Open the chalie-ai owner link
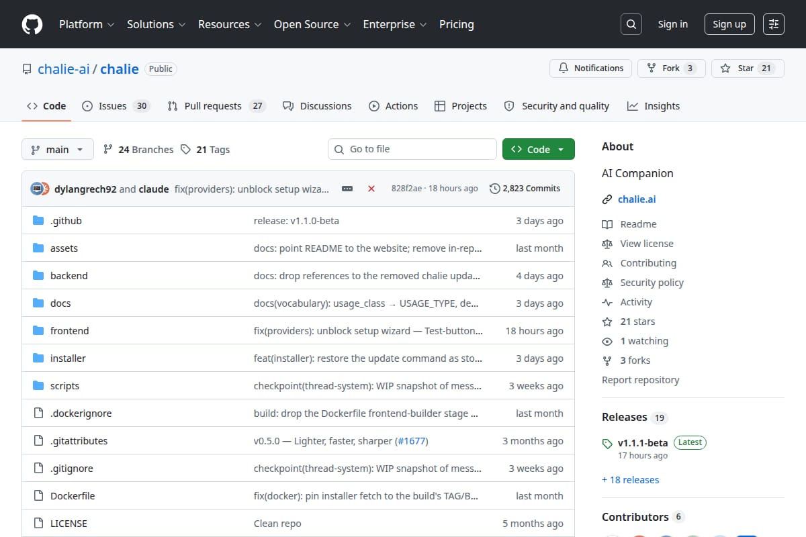This screenshot has width=806, height=537. (64, 68)
